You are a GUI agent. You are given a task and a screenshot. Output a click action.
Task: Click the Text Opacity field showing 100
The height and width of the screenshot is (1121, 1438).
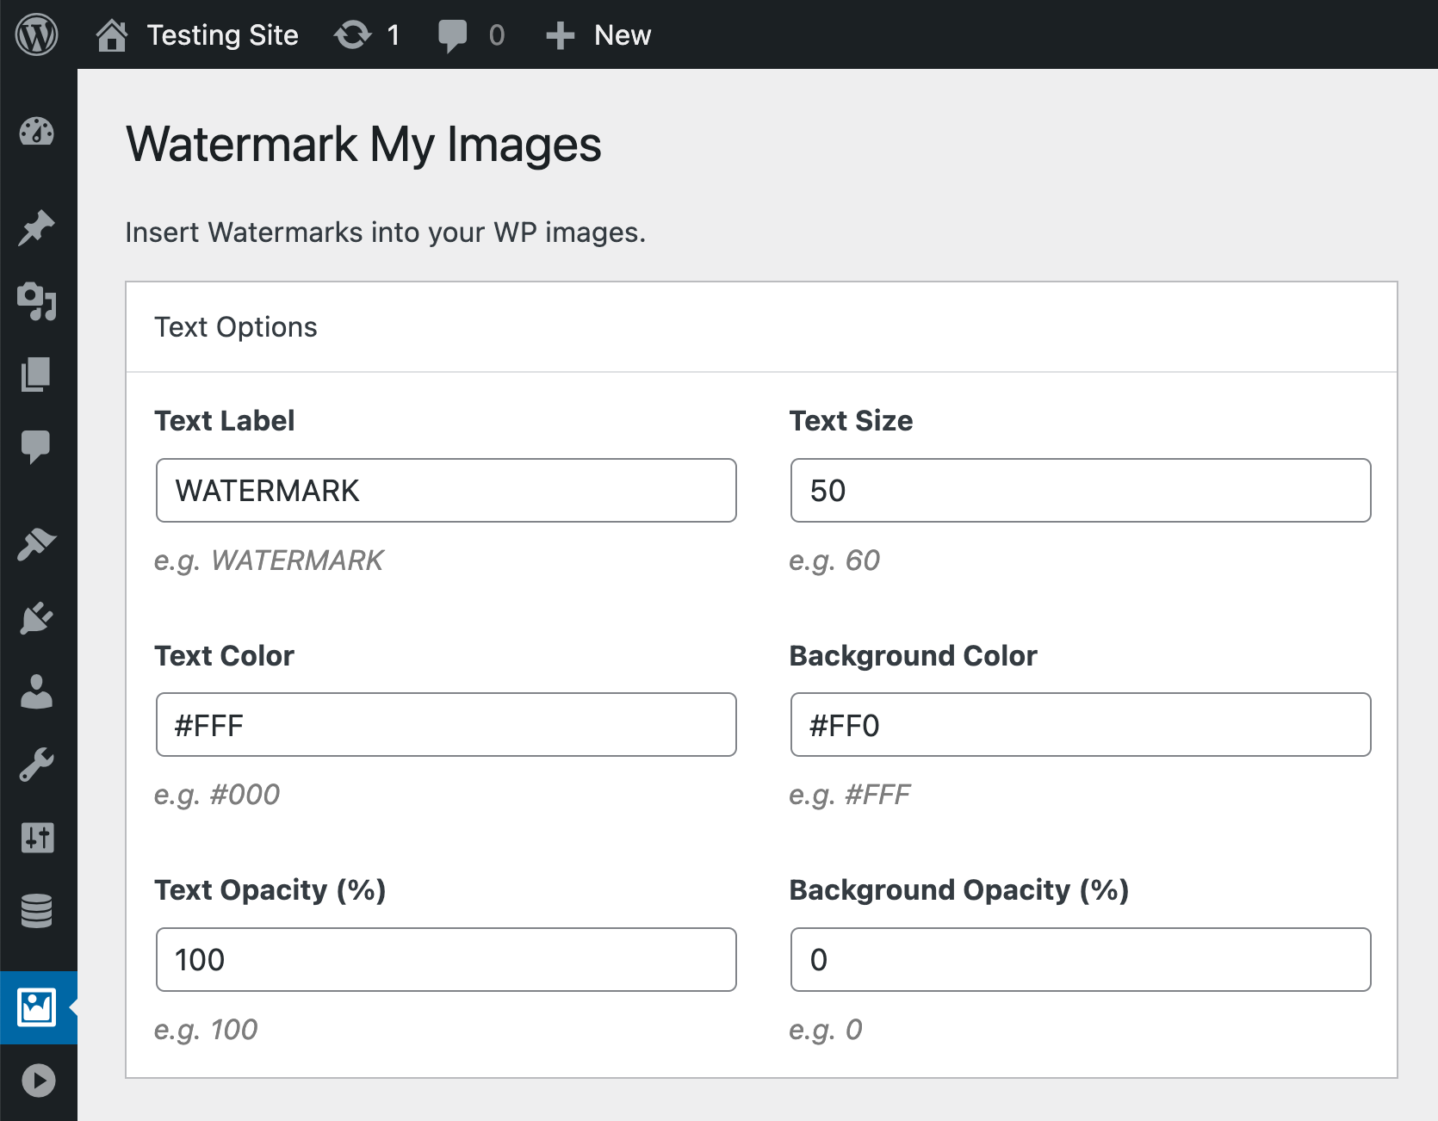tap(446, 960)
